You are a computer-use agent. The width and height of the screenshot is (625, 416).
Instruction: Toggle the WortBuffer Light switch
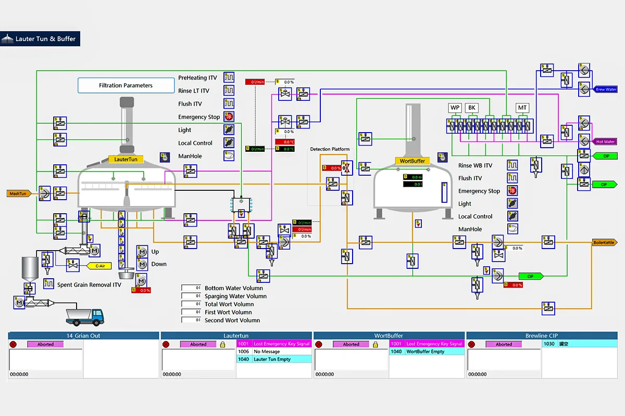(x=512, y=204)
